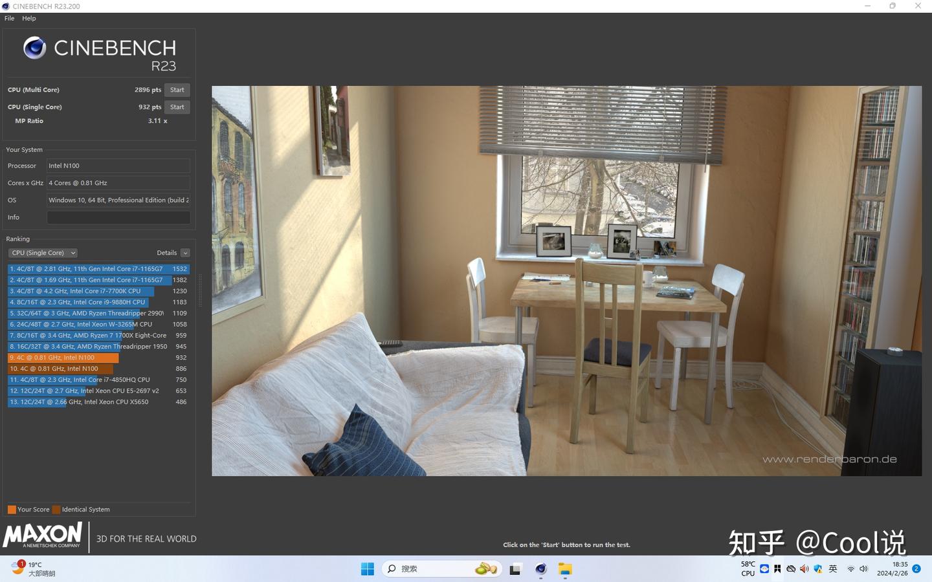Screen dimensions: 932x582
Task: Click the 58°C CPU temperature tray readout
Action: 748,569
